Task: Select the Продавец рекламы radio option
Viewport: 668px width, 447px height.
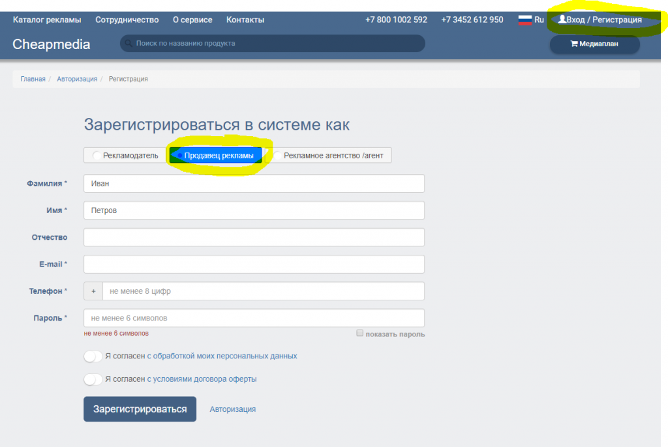Action: (179, 156)
